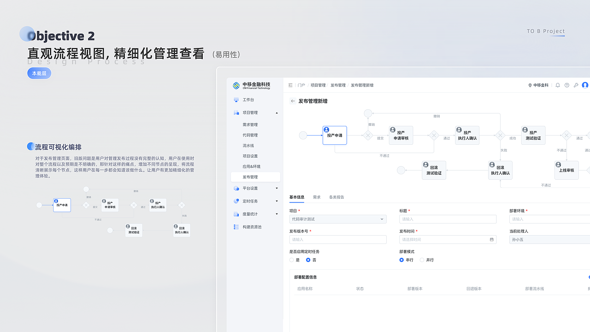This screenshot has width=590, height=332.
Task: Select the 撤销 end circle atop the app flowchart
Action: (x=368, y=113)
